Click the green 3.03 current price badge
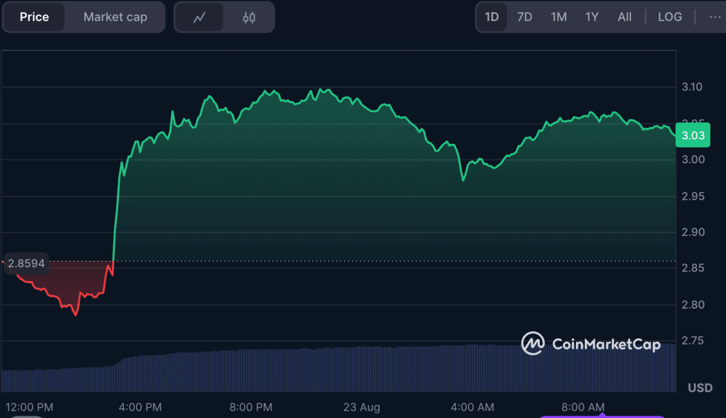This screenshot has width=726, height=418. point(693,135)
